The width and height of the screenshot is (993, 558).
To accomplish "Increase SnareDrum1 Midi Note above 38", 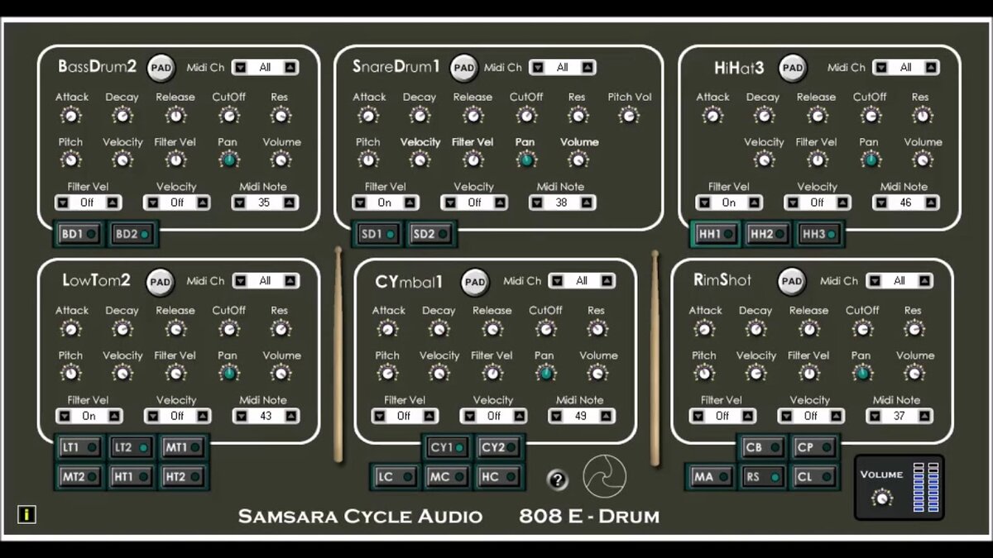I will point(587,203).
